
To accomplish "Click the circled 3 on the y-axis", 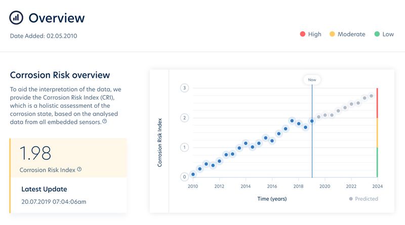I will pos(185,88).
